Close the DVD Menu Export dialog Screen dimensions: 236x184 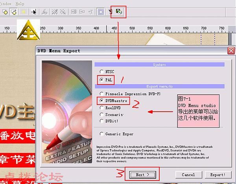click(x=231, y=51)
